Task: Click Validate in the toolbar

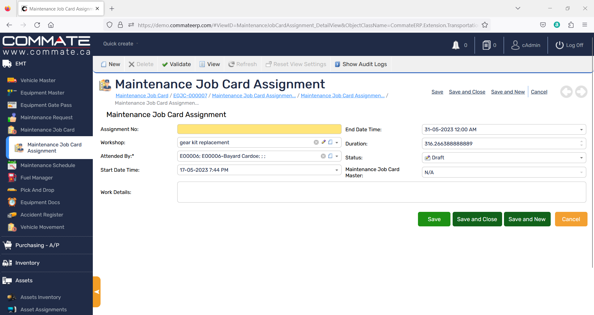Action: coord(176,64)
